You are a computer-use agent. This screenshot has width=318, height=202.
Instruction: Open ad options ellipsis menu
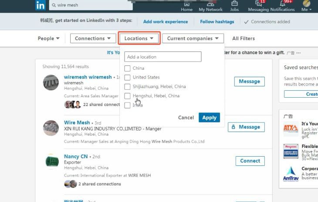(298, 53)
